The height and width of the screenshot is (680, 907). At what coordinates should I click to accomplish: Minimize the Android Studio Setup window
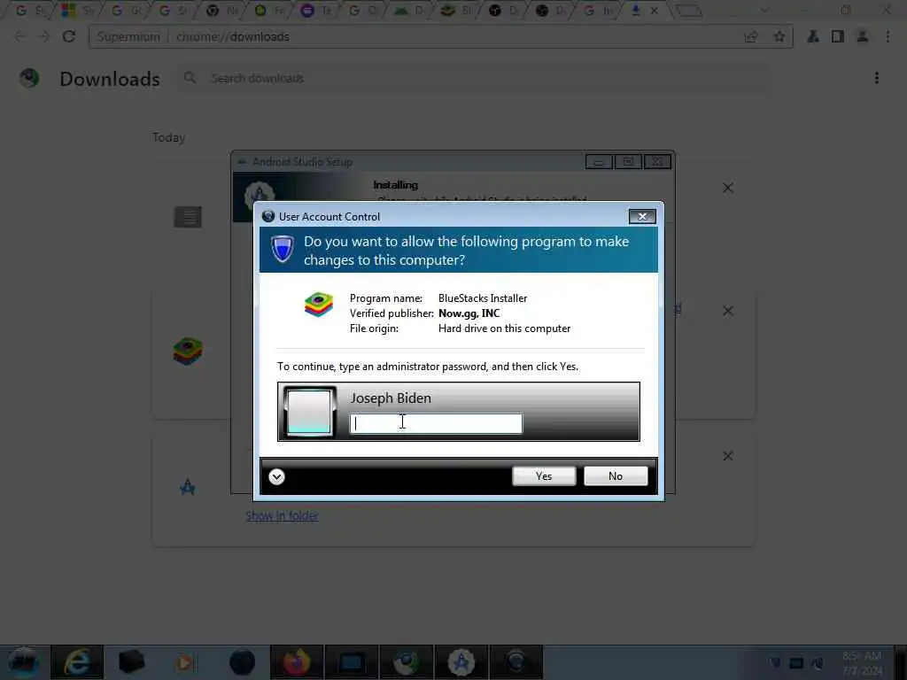point(599,163)
